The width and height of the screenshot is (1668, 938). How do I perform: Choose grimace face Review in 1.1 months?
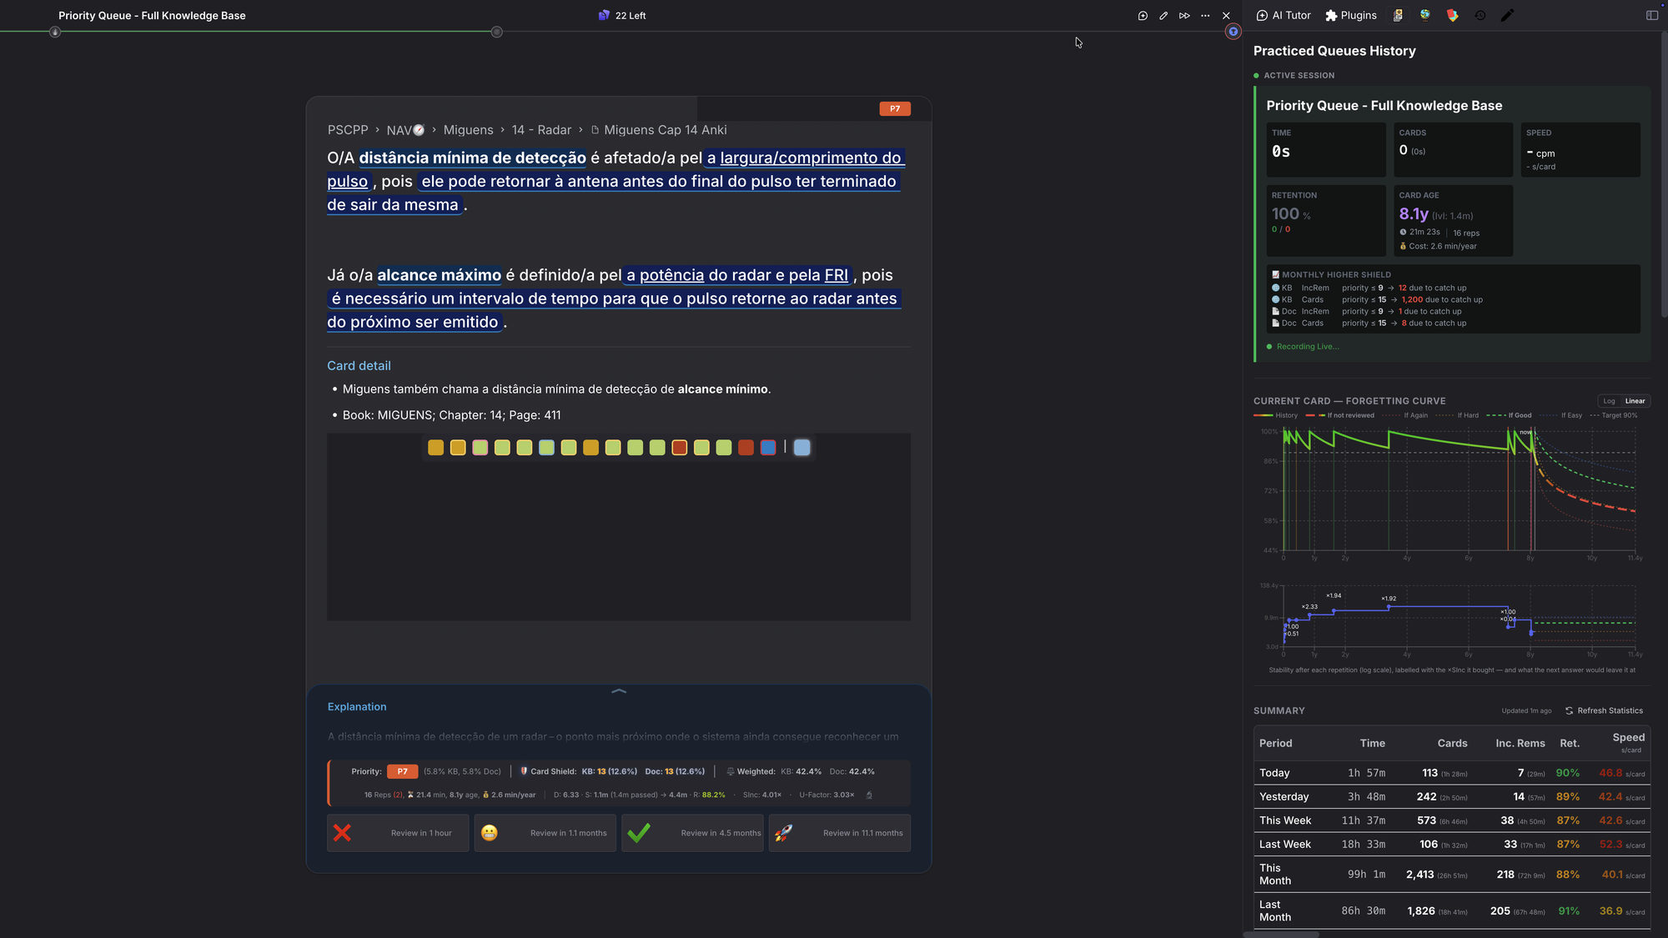pyautogui.click(x=545, y=833)
